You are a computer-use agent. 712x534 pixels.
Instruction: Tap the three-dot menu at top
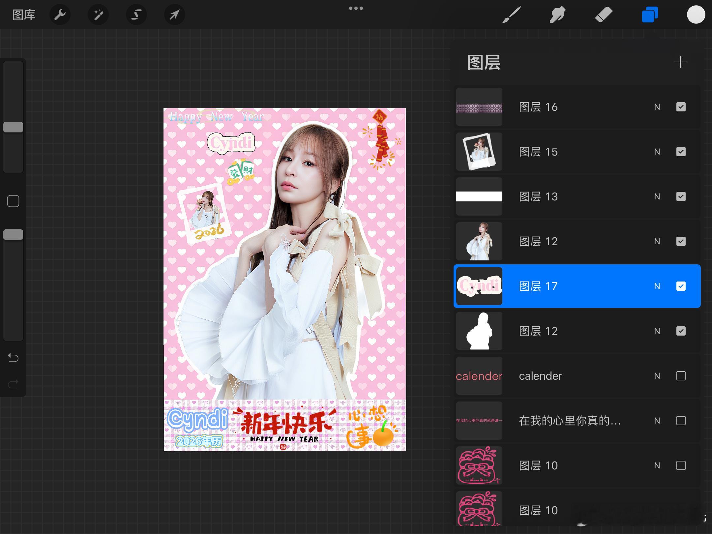click(356, 8)
